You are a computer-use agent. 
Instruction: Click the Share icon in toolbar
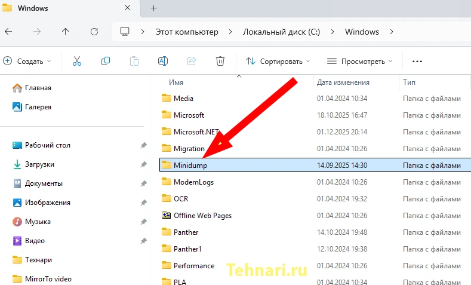tap(192, 62)
